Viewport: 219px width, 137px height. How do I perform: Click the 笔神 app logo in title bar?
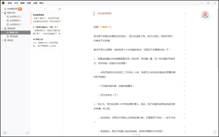tap(3, 3)
